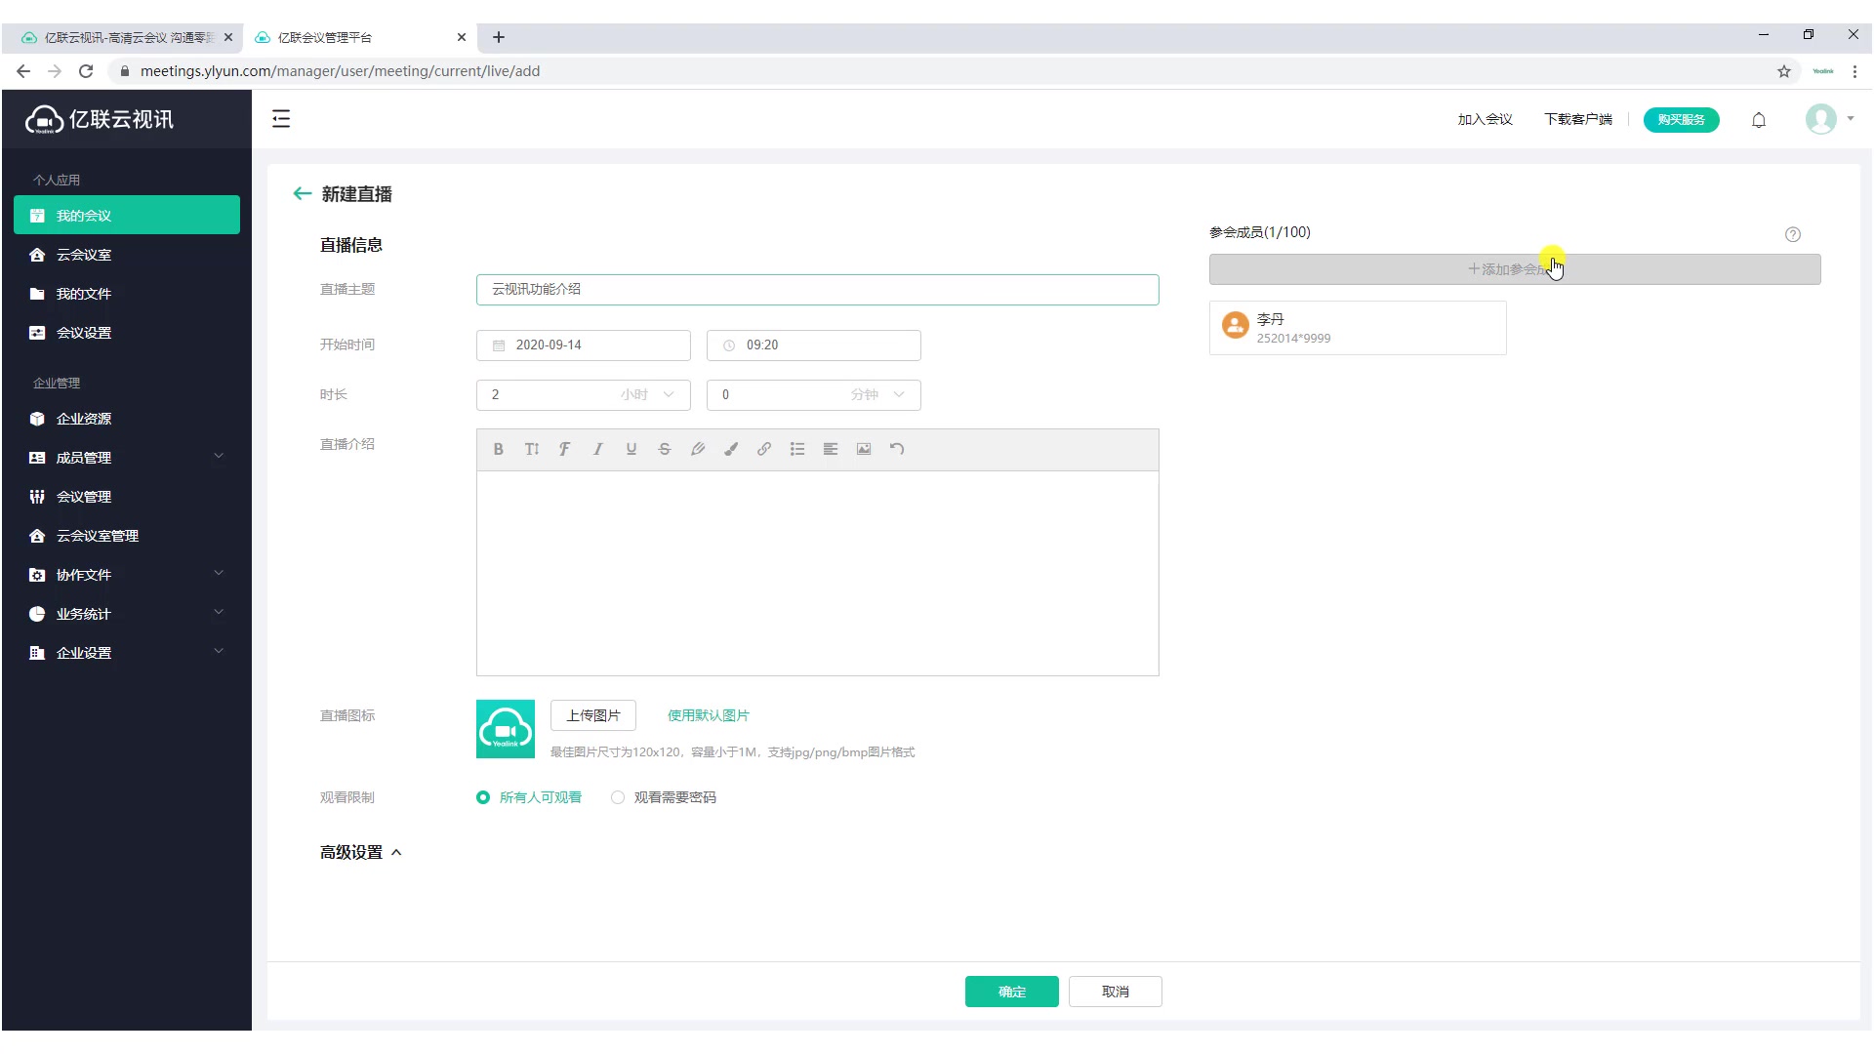1874x1054 pixels.
Task: Open Chrome's three-dot menu
Action: click(1854, 71)
